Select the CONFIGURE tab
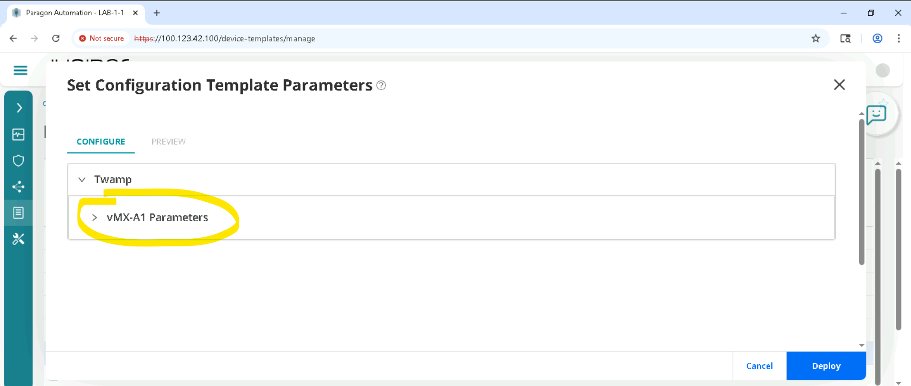Viewport: 911px width, 386px height. 101,141
